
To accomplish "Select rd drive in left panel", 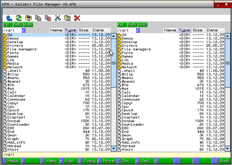I will (x=8, y=25).
